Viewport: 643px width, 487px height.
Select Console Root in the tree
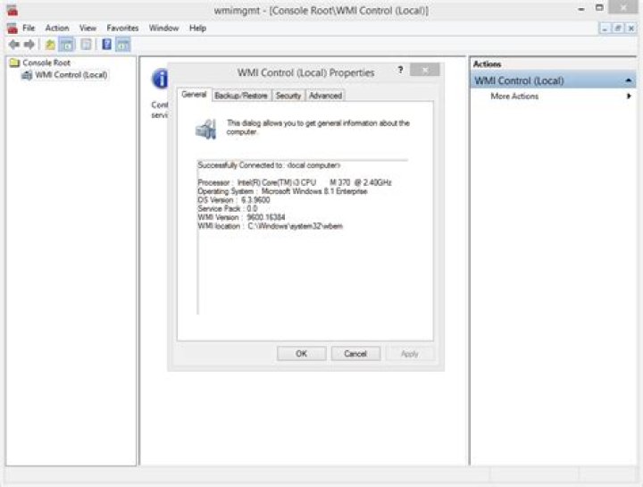(x=46, y=63)
